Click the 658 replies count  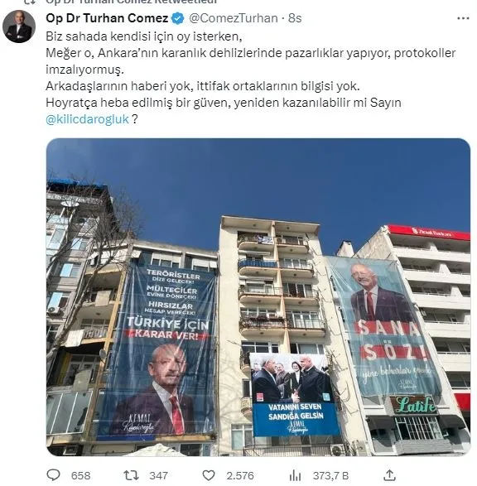80,475
